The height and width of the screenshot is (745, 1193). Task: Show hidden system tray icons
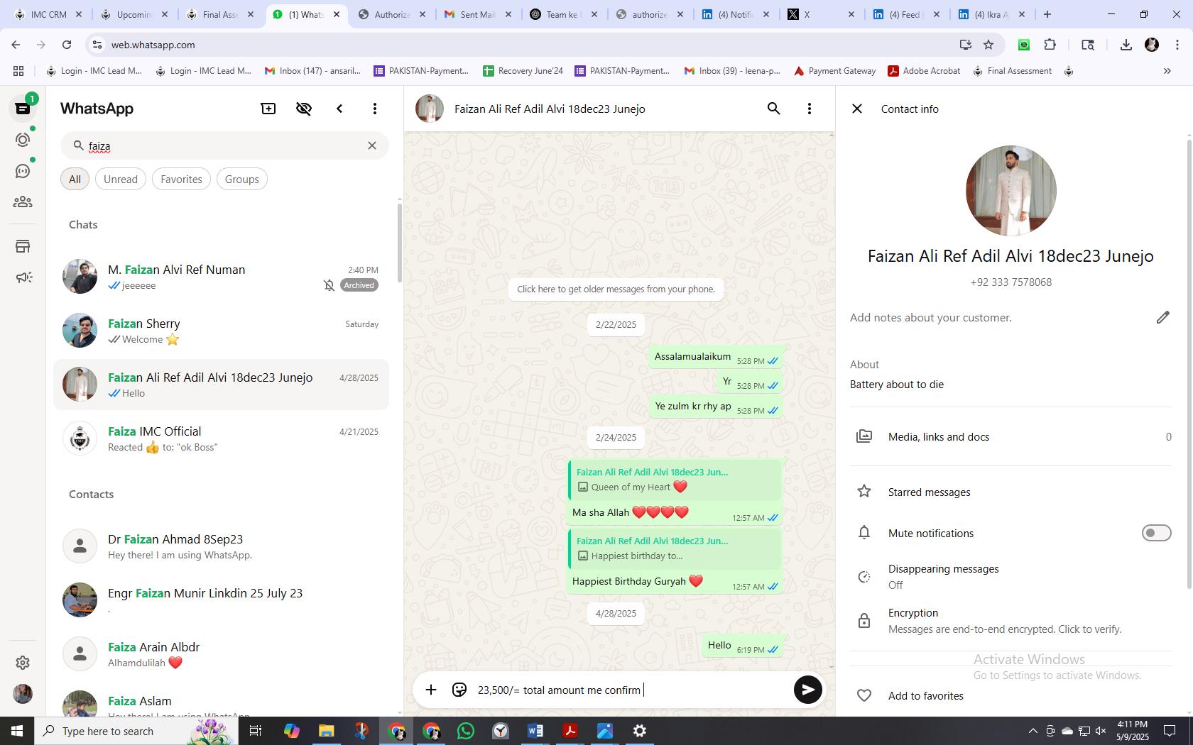pyautogui.click(x=1033, y=731)
